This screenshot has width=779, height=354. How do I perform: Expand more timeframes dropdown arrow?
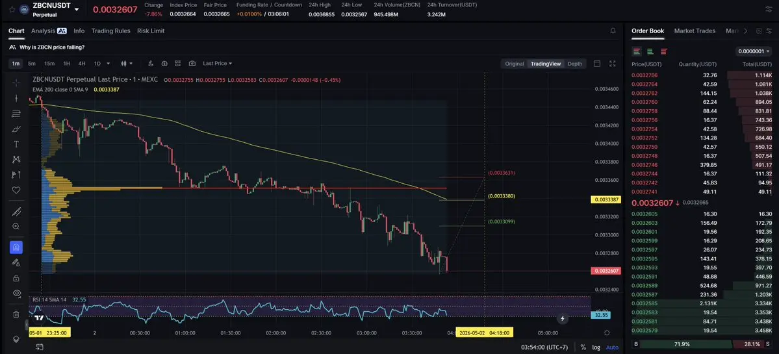click(109, 64)
